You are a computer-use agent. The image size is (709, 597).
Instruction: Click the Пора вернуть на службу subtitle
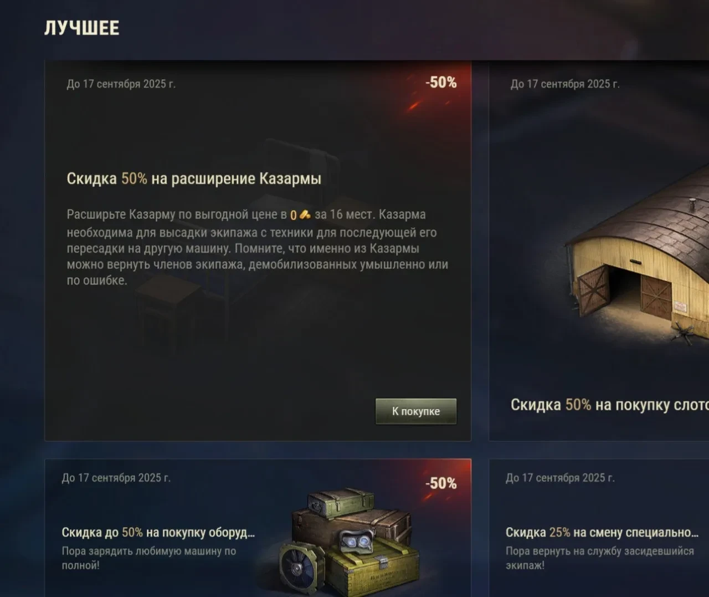[x=600, y=558]
